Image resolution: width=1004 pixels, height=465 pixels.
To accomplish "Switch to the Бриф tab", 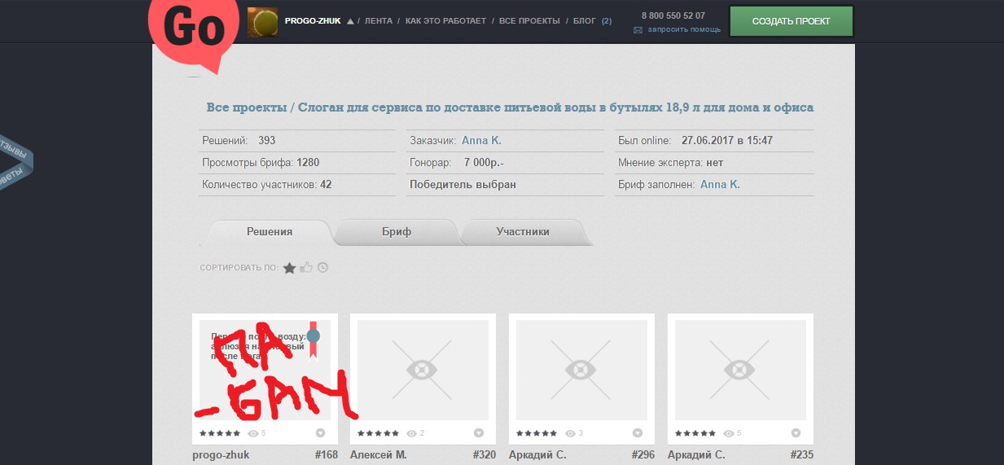I will (397, 232).
